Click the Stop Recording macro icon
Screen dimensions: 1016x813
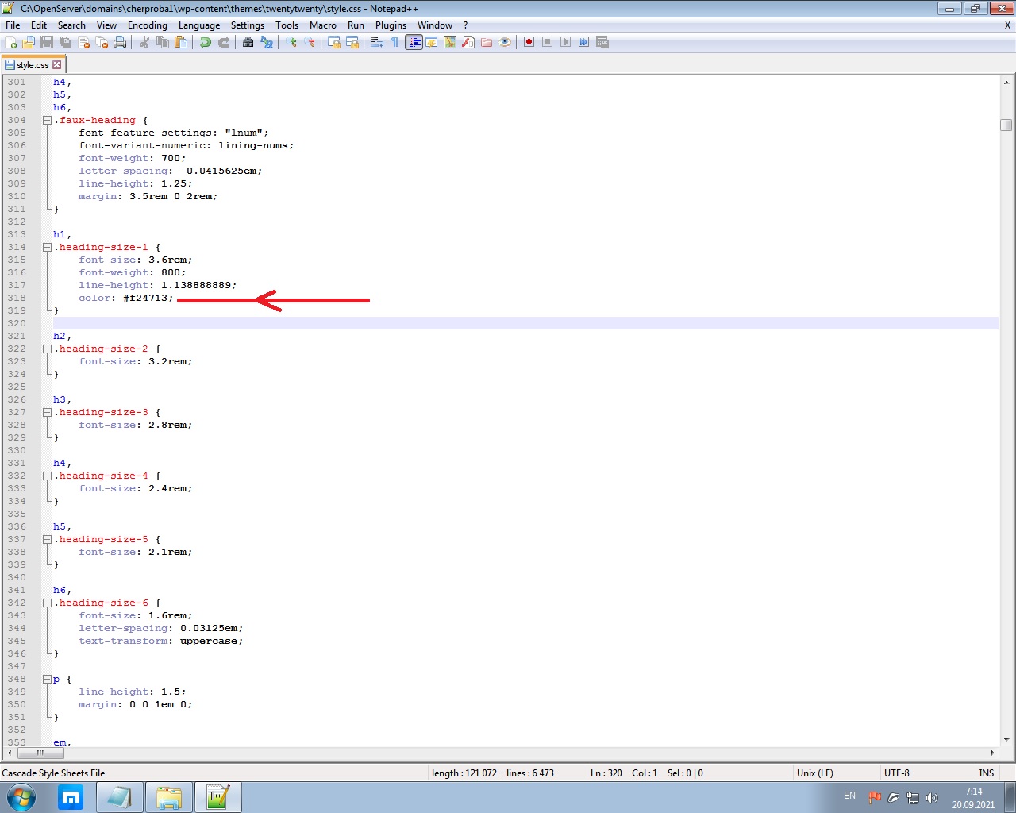pos(548,42)
